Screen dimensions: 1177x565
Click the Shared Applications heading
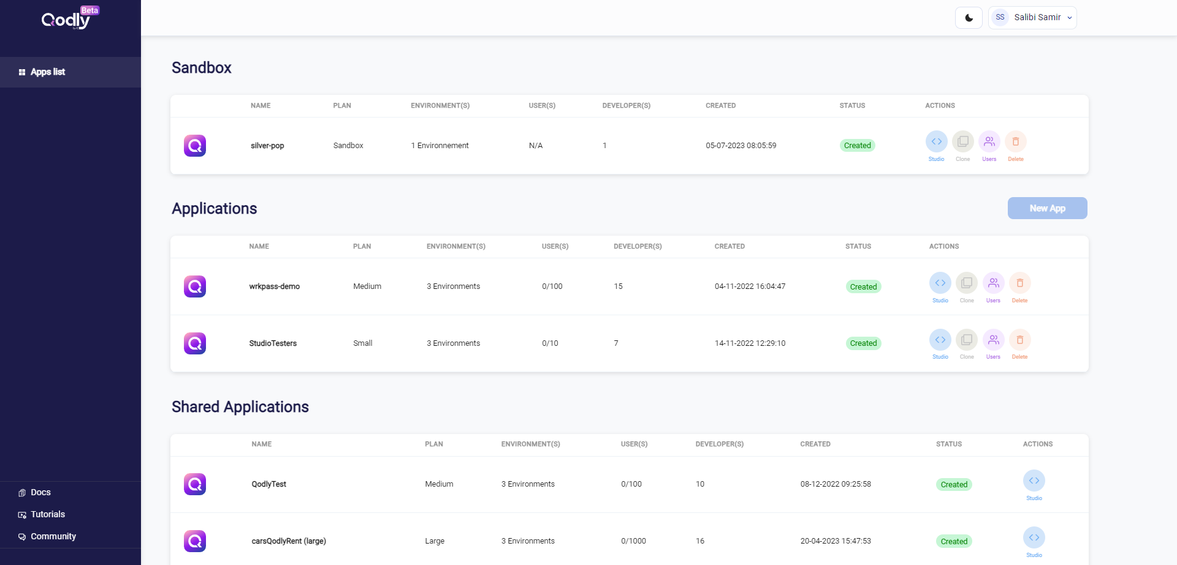pos(240,407)
